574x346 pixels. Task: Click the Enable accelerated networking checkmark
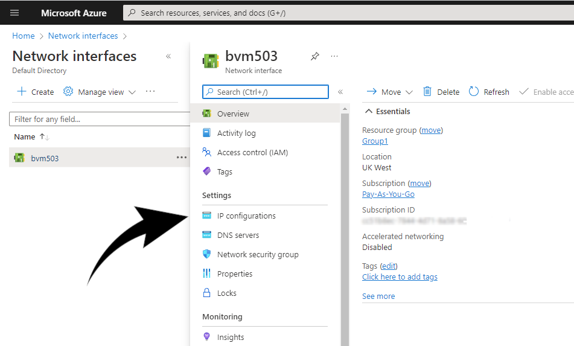524,91
